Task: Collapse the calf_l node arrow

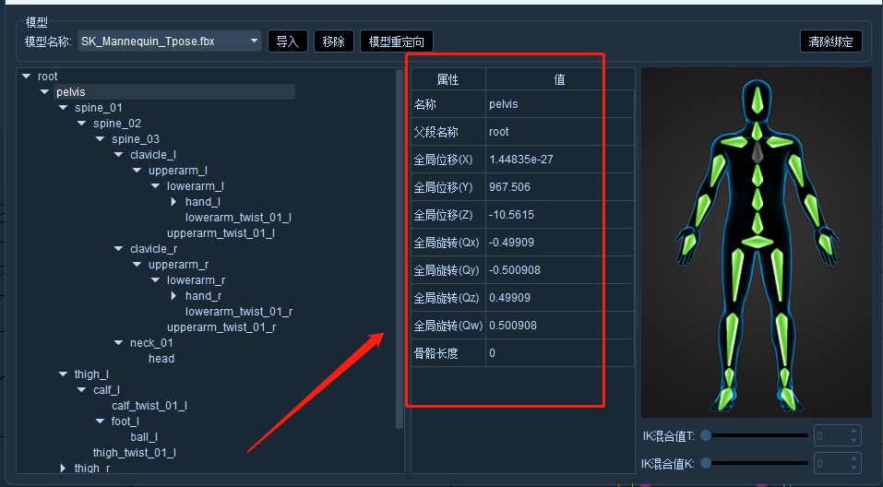Action: tap(82, 390)
